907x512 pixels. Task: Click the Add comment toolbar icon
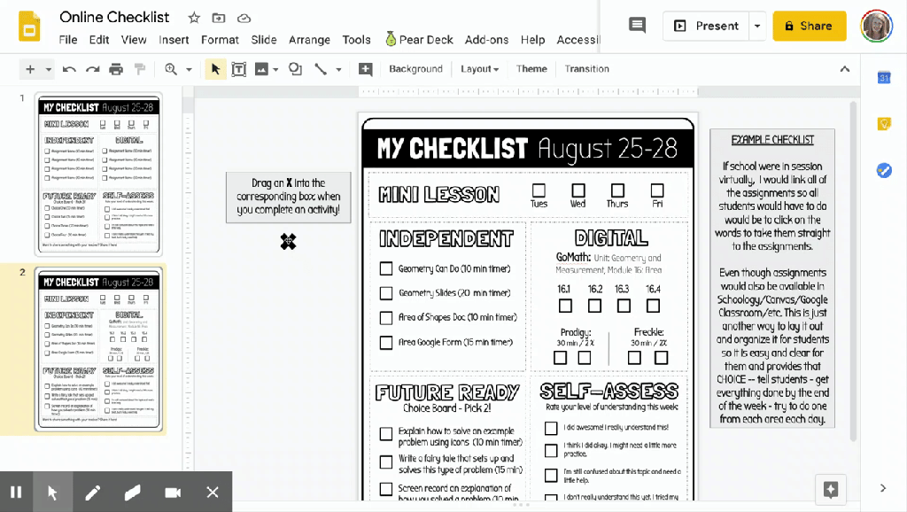(x=365, y=69)
